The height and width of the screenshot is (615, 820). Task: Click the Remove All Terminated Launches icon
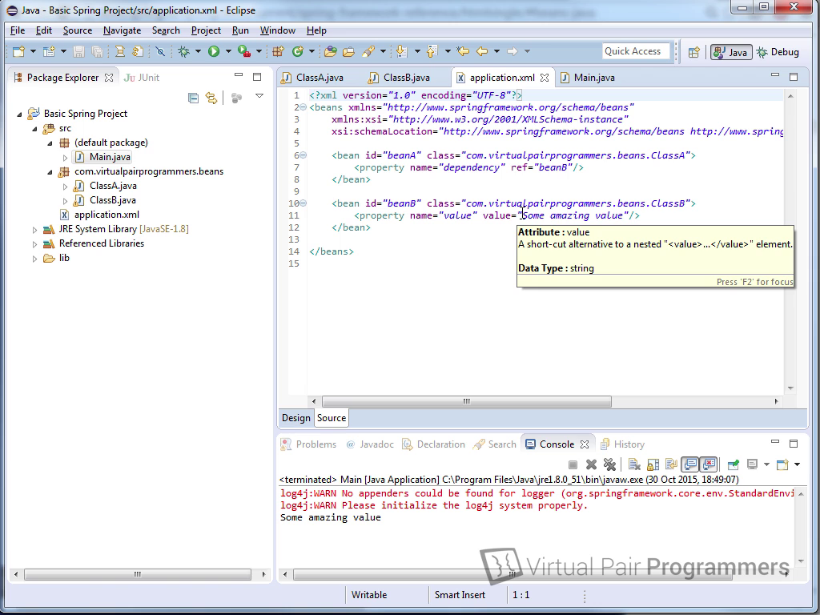pos(609,464)
